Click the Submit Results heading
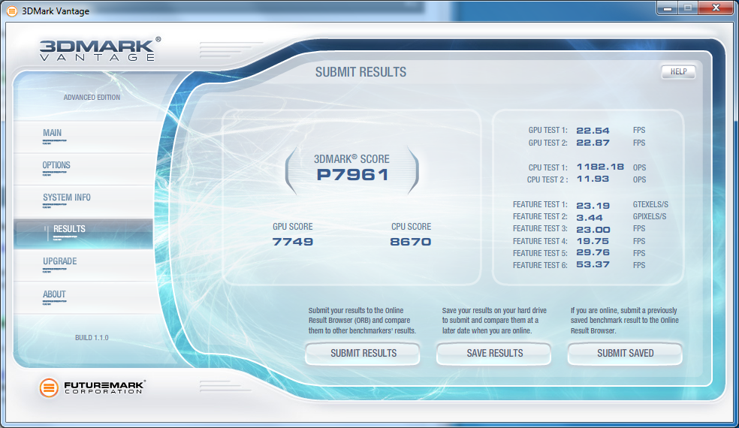 [360, 72]
